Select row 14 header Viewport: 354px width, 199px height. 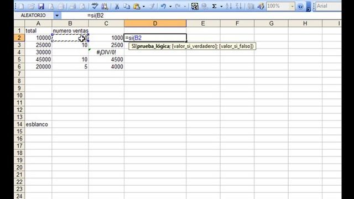[x=19, y=124]
